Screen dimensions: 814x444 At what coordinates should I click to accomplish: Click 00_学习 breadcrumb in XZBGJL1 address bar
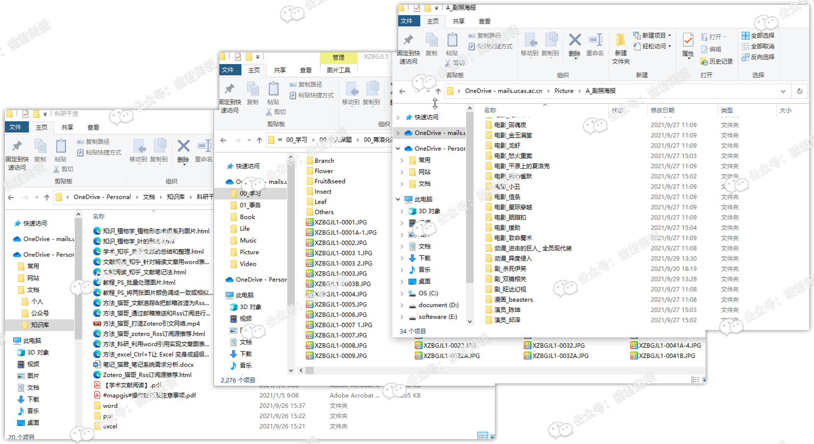296,140
